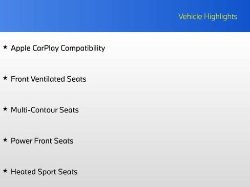Click the star next to Heated Sport Seats

pos(5,171)
